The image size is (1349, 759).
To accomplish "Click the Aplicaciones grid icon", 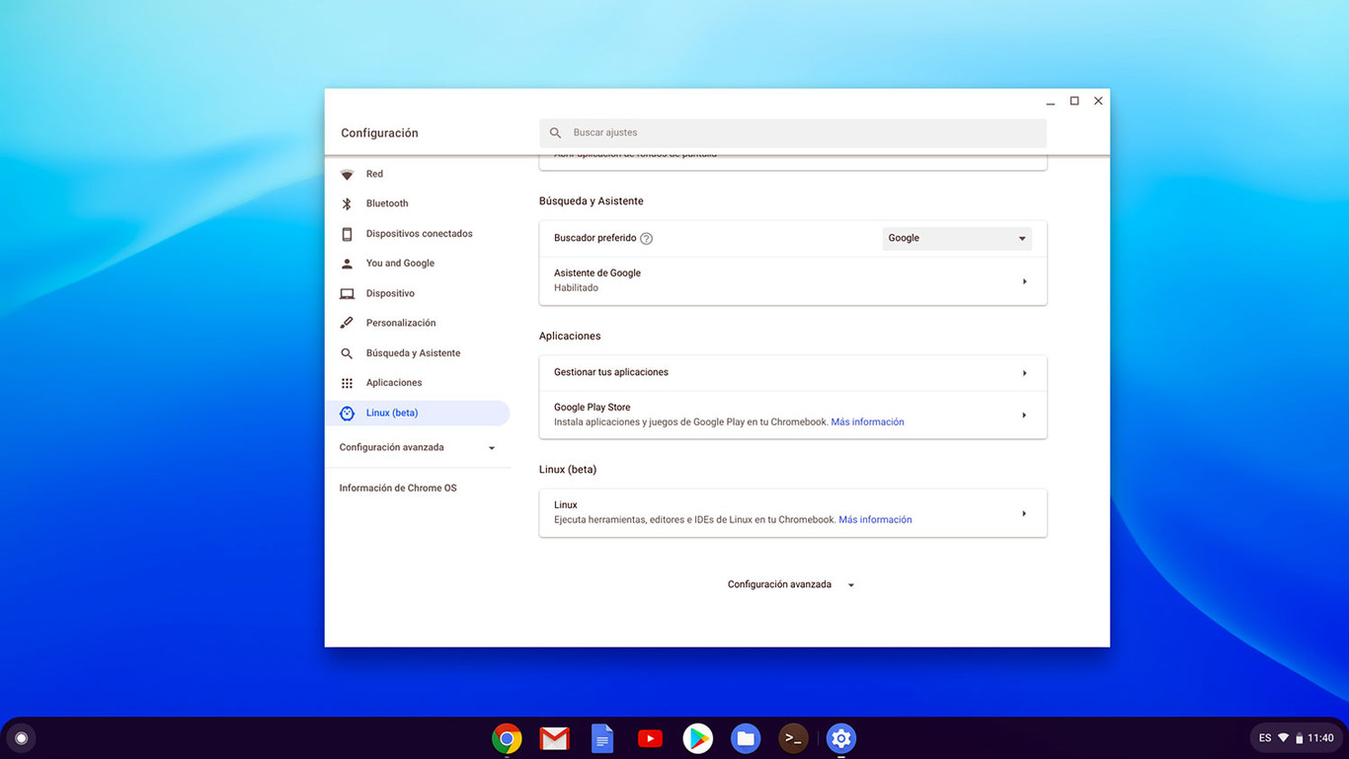I will [347, 382].
